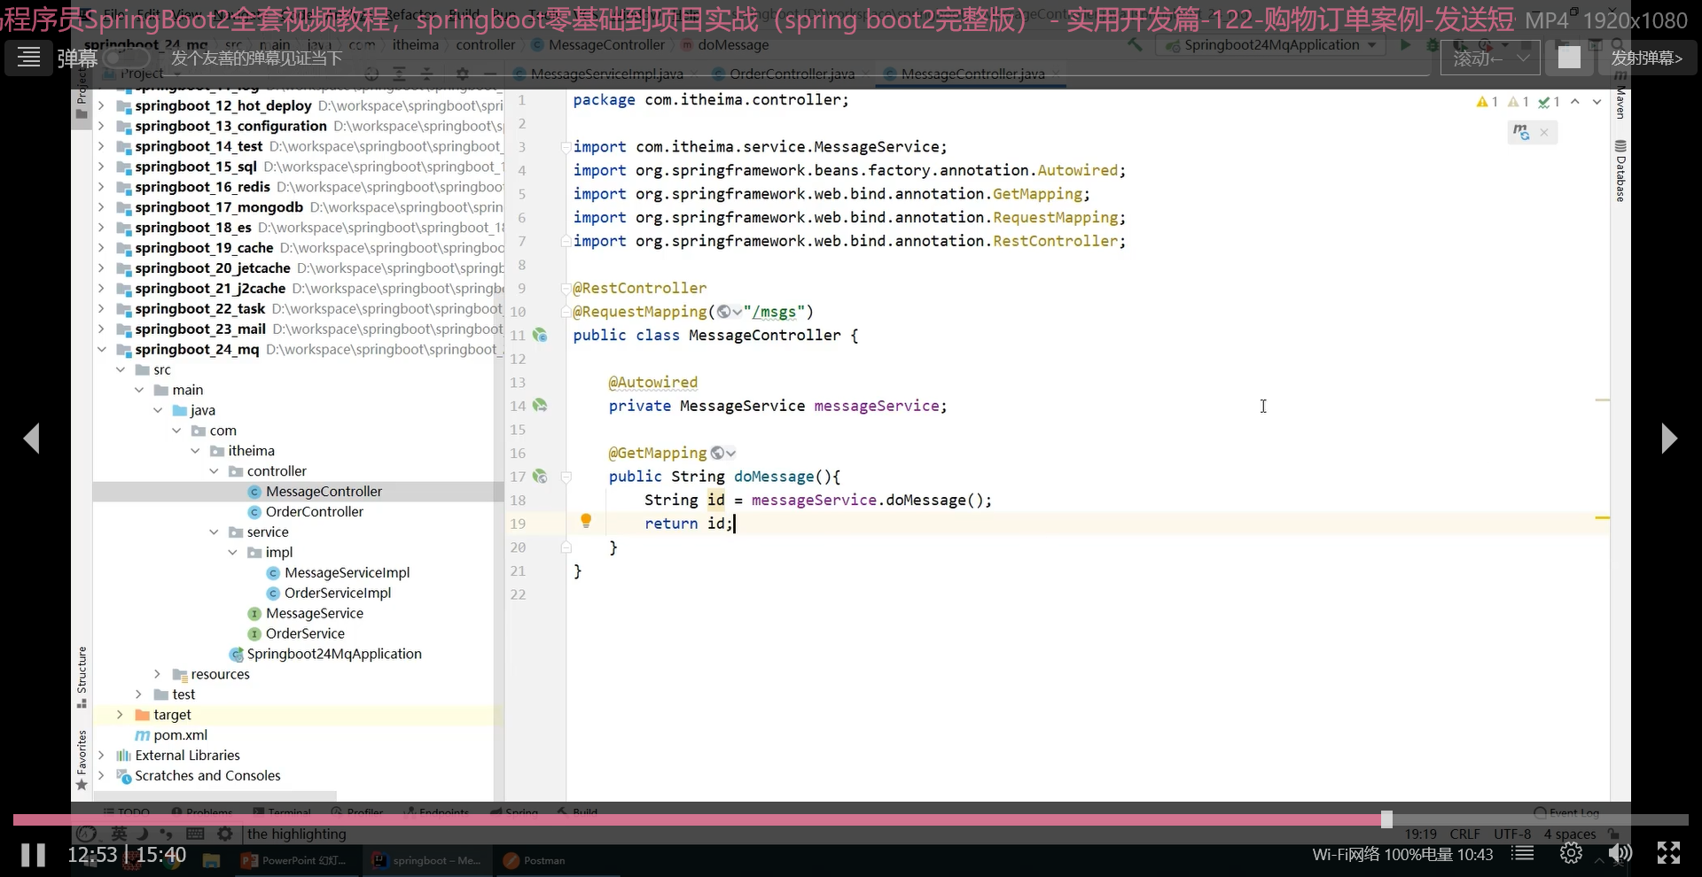Expand the springboot_16_redis module
Image resolution: width=1702 pixels, height=877 pixels.
101,187
